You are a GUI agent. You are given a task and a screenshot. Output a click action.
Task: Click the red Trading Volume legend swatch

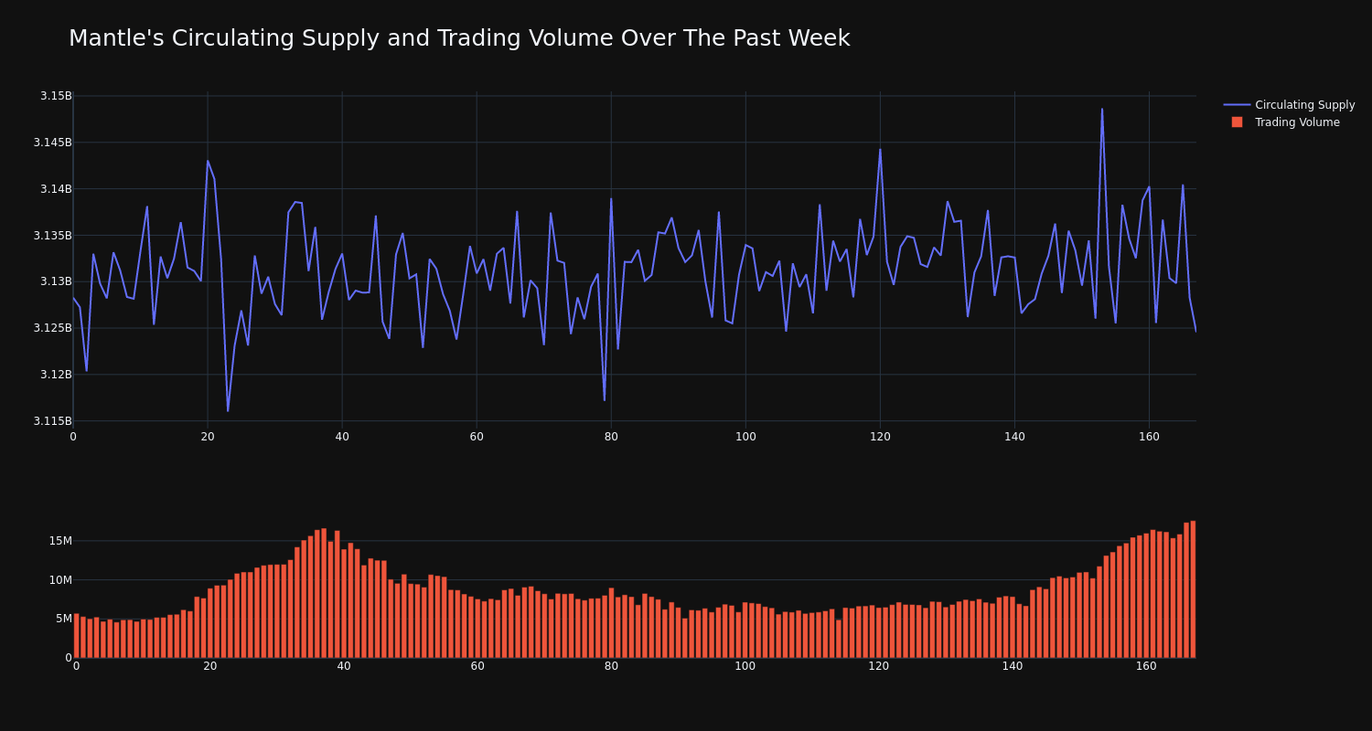click(x=1237, y=122)
